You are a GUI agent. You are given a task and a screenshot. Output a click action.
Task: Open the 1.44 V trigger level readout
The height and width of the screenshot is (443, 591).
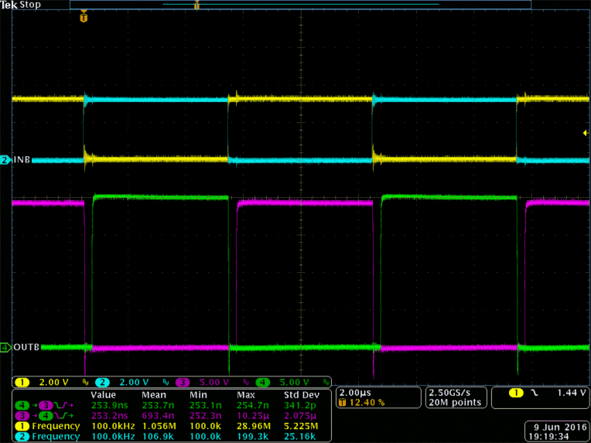(571, 393)
